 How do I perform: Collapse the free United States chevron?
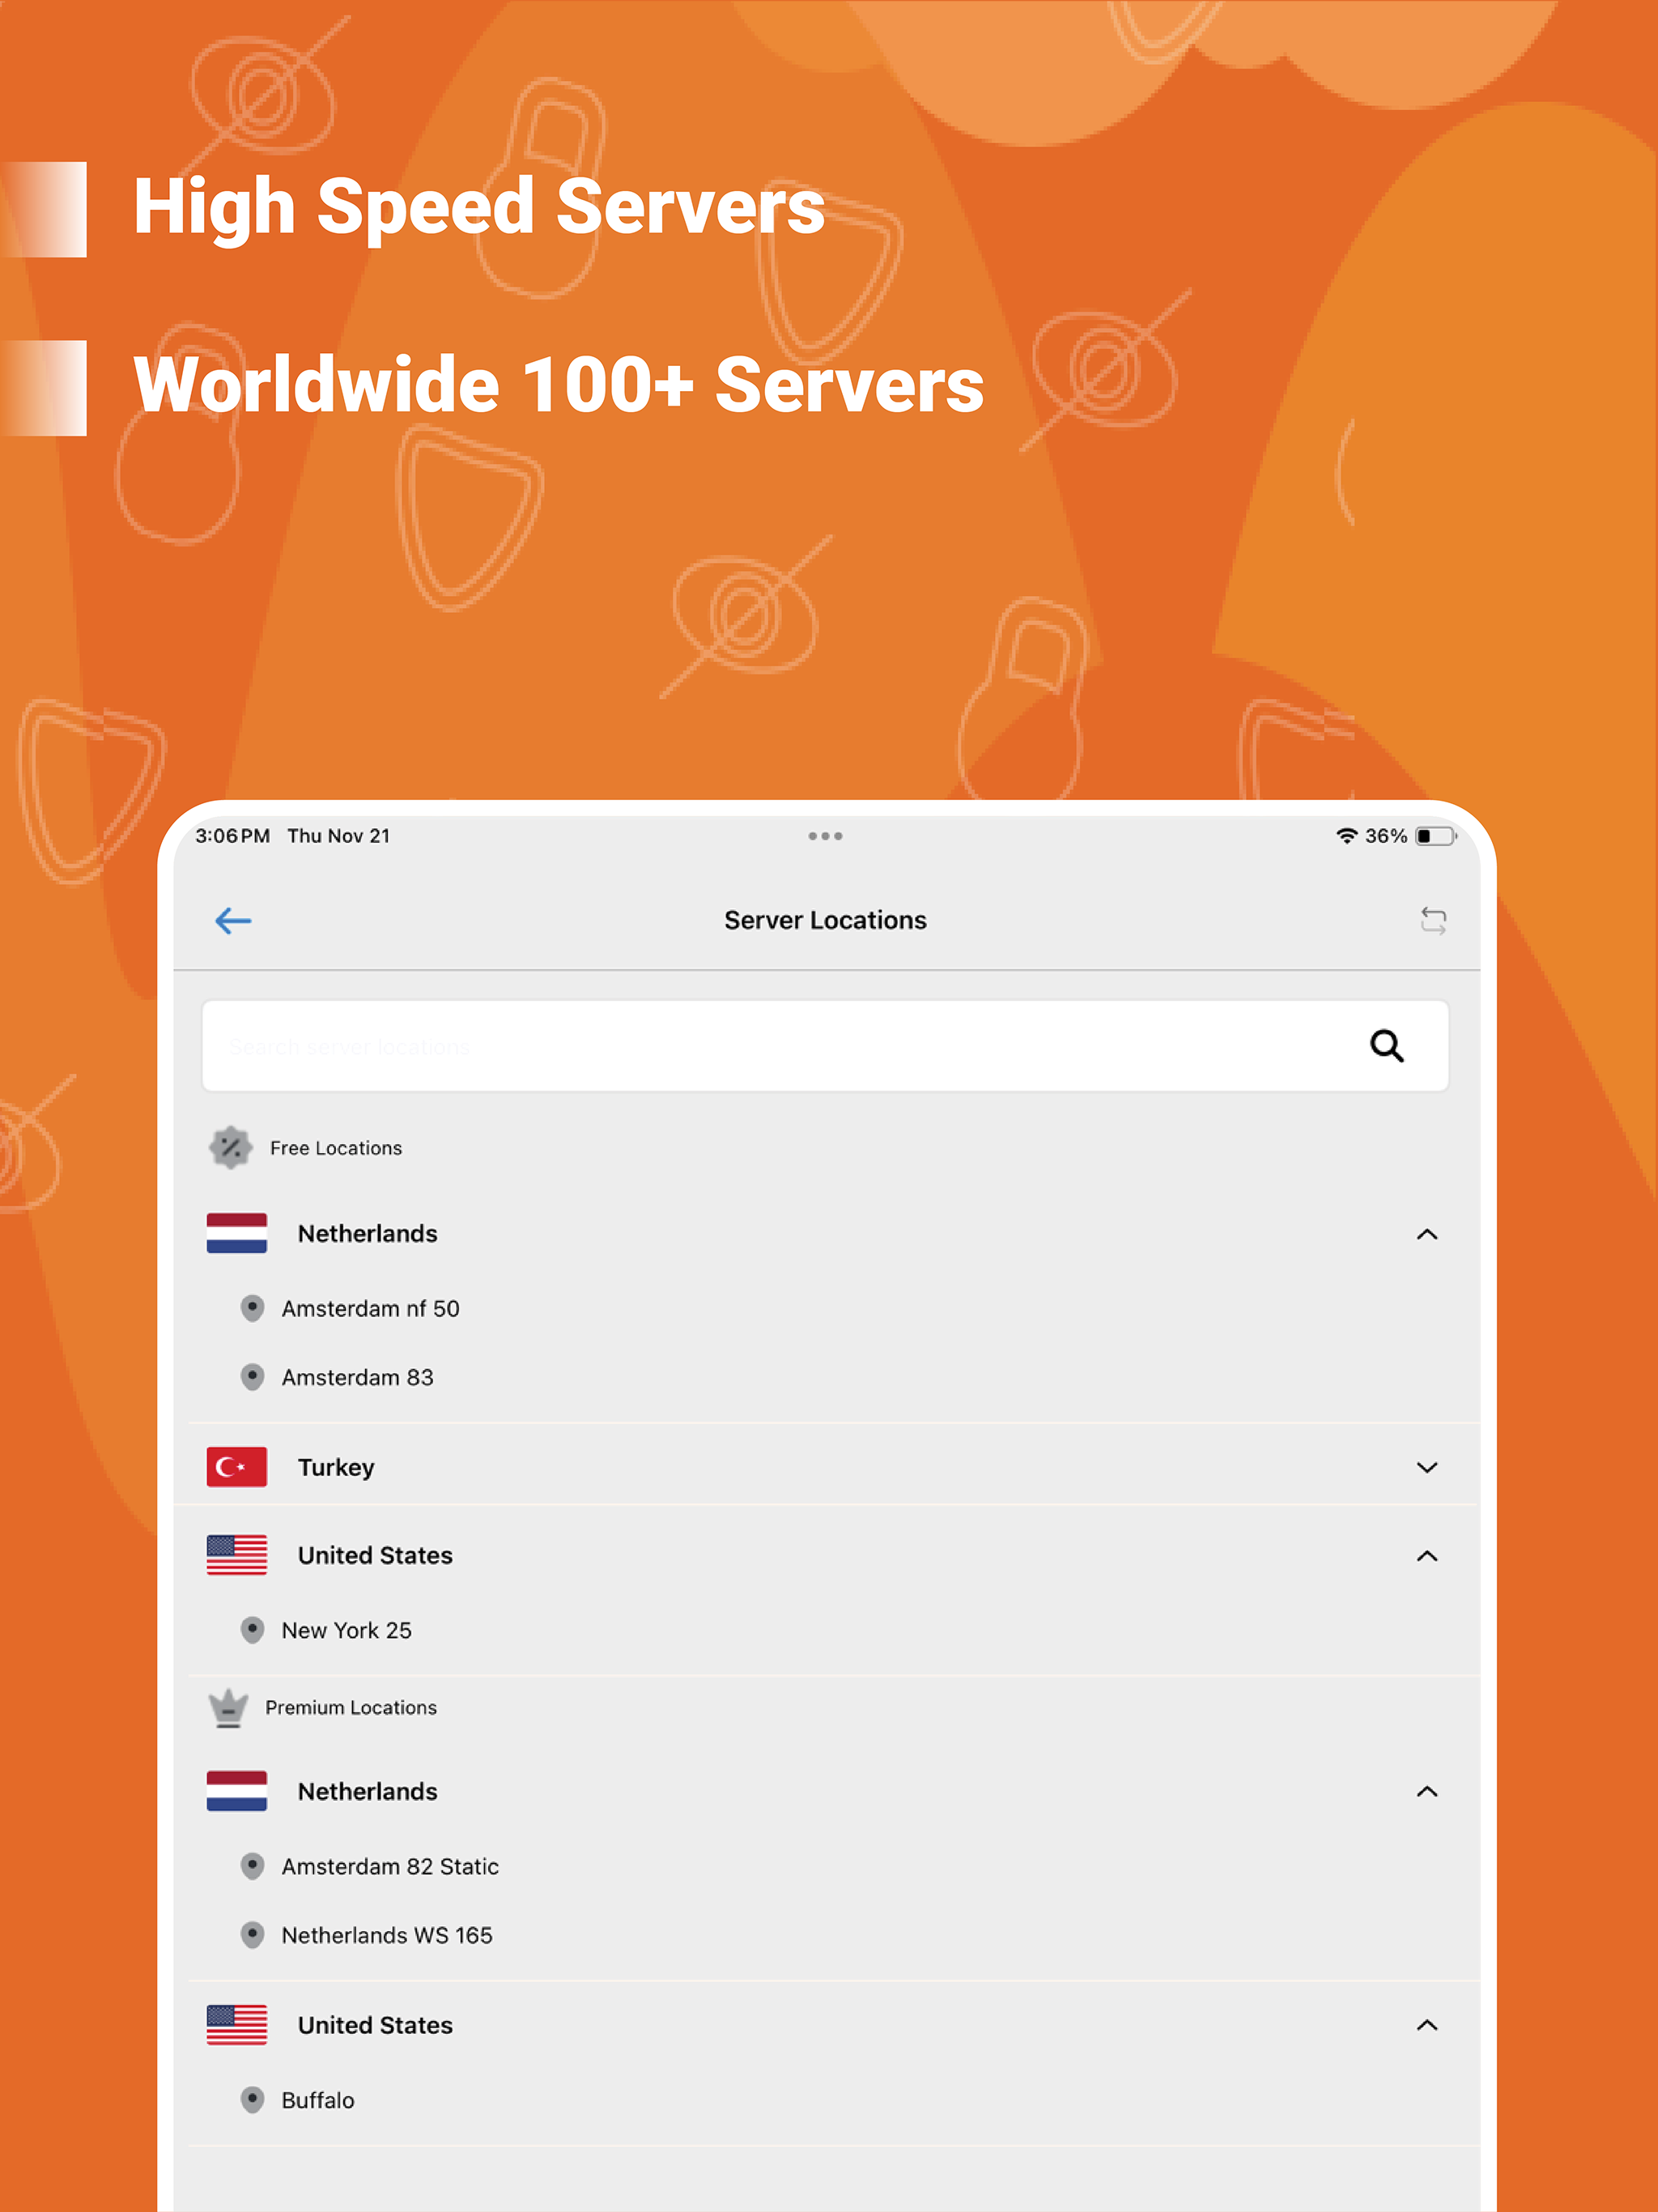pos(1427,1555)
